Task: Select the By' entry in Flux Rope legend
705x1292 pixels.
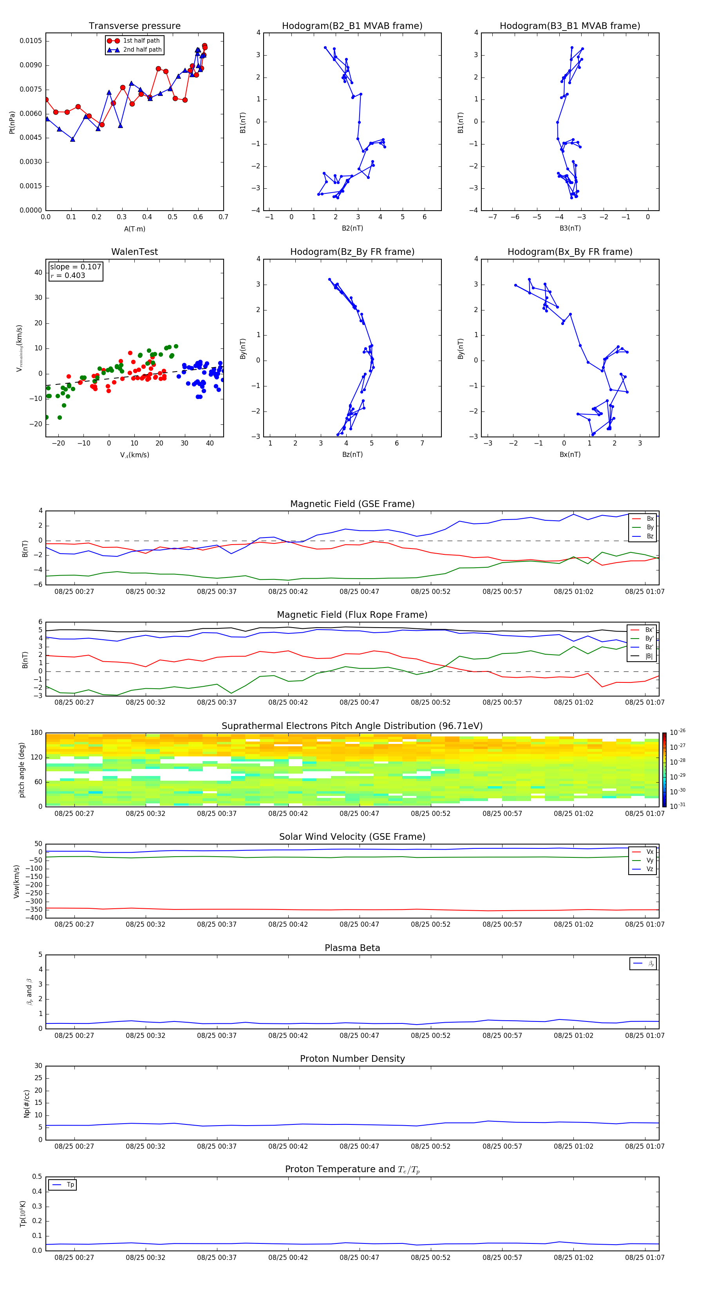Action: (x=642, y=639)
